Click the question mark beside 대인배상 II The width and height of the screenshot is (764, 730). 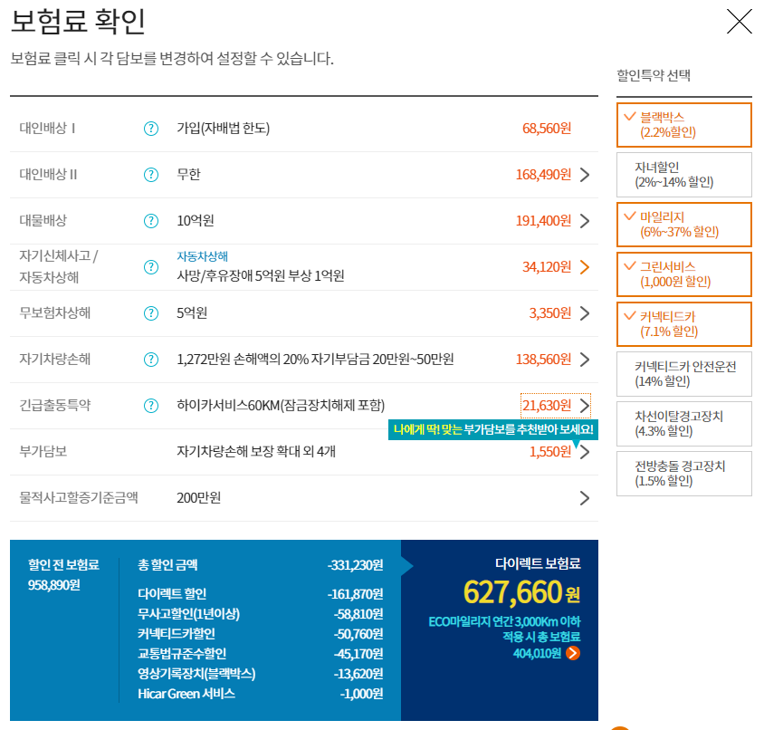[x=150, y=174]
